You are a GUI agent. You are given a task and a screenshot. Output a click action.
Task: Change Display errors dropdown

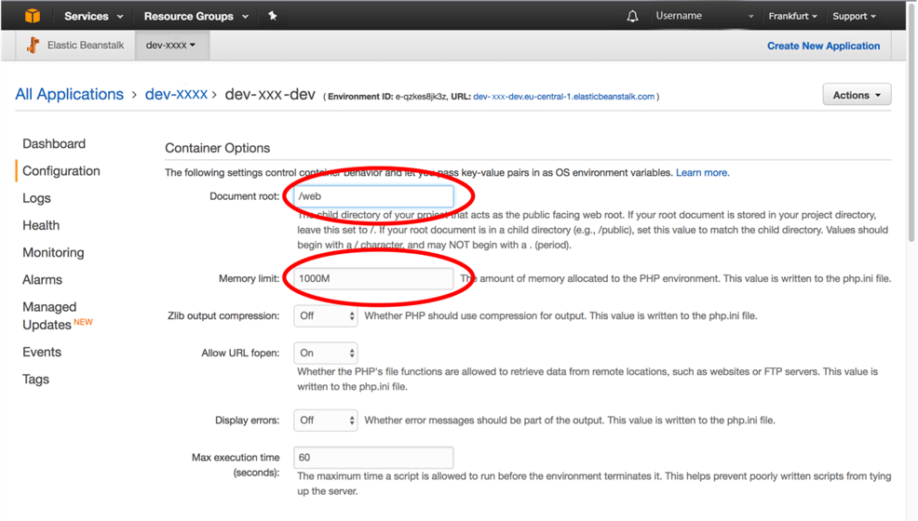(x=325, y=421)
